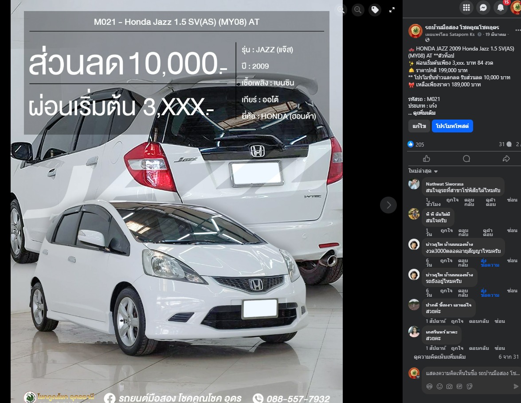Expand post text with ดูเพิ่มเติม
521x403 pixels.
(x=424, y=113)
